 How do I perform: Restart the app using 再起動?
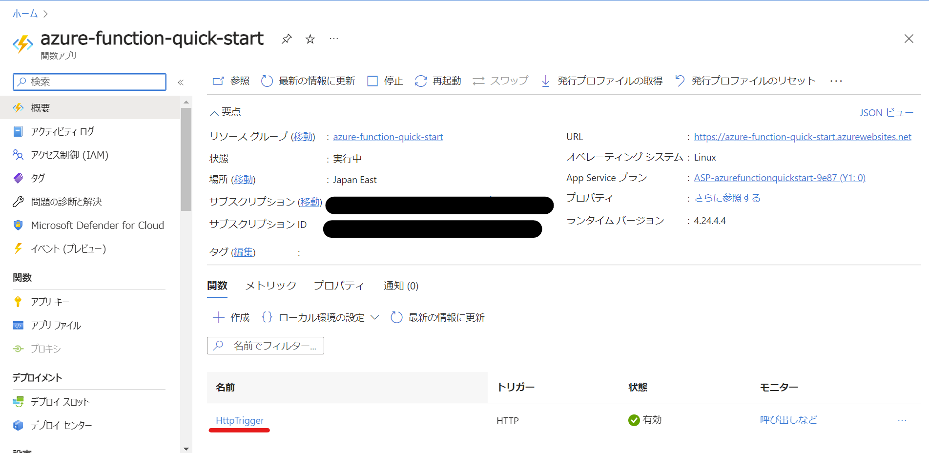(x=438, y=81)
